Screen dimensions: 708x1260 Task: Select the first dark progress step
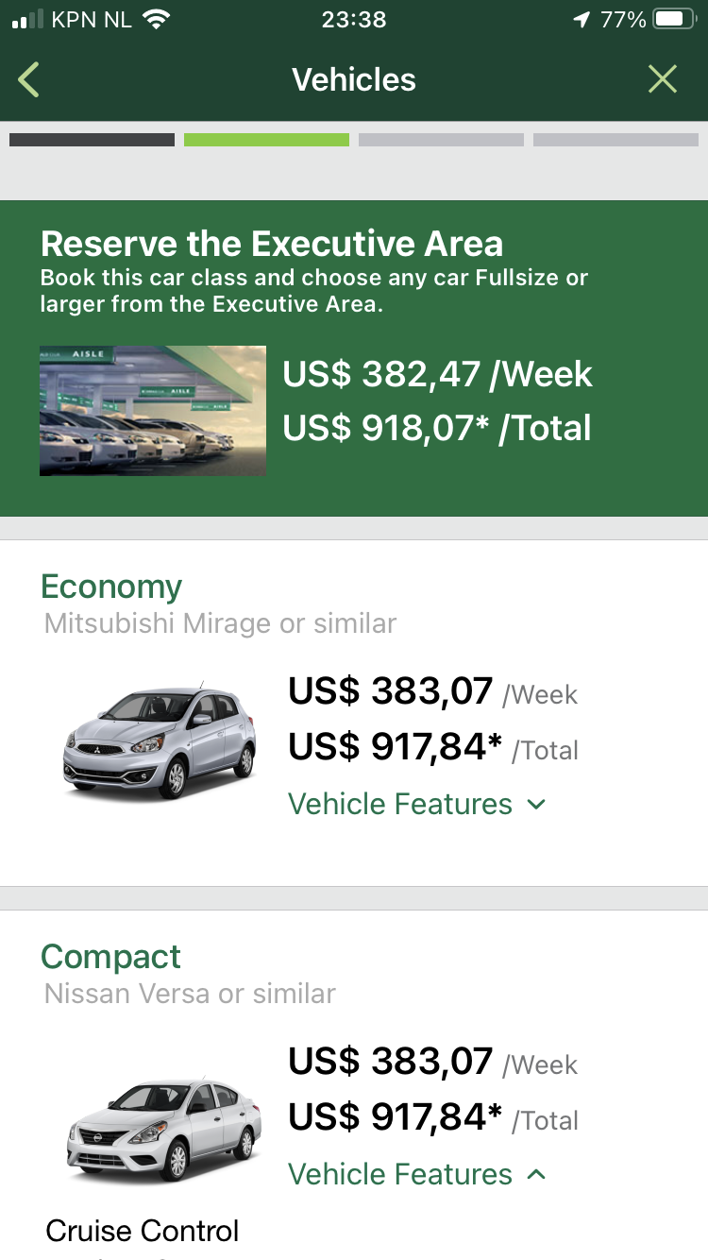coord(92,140)
